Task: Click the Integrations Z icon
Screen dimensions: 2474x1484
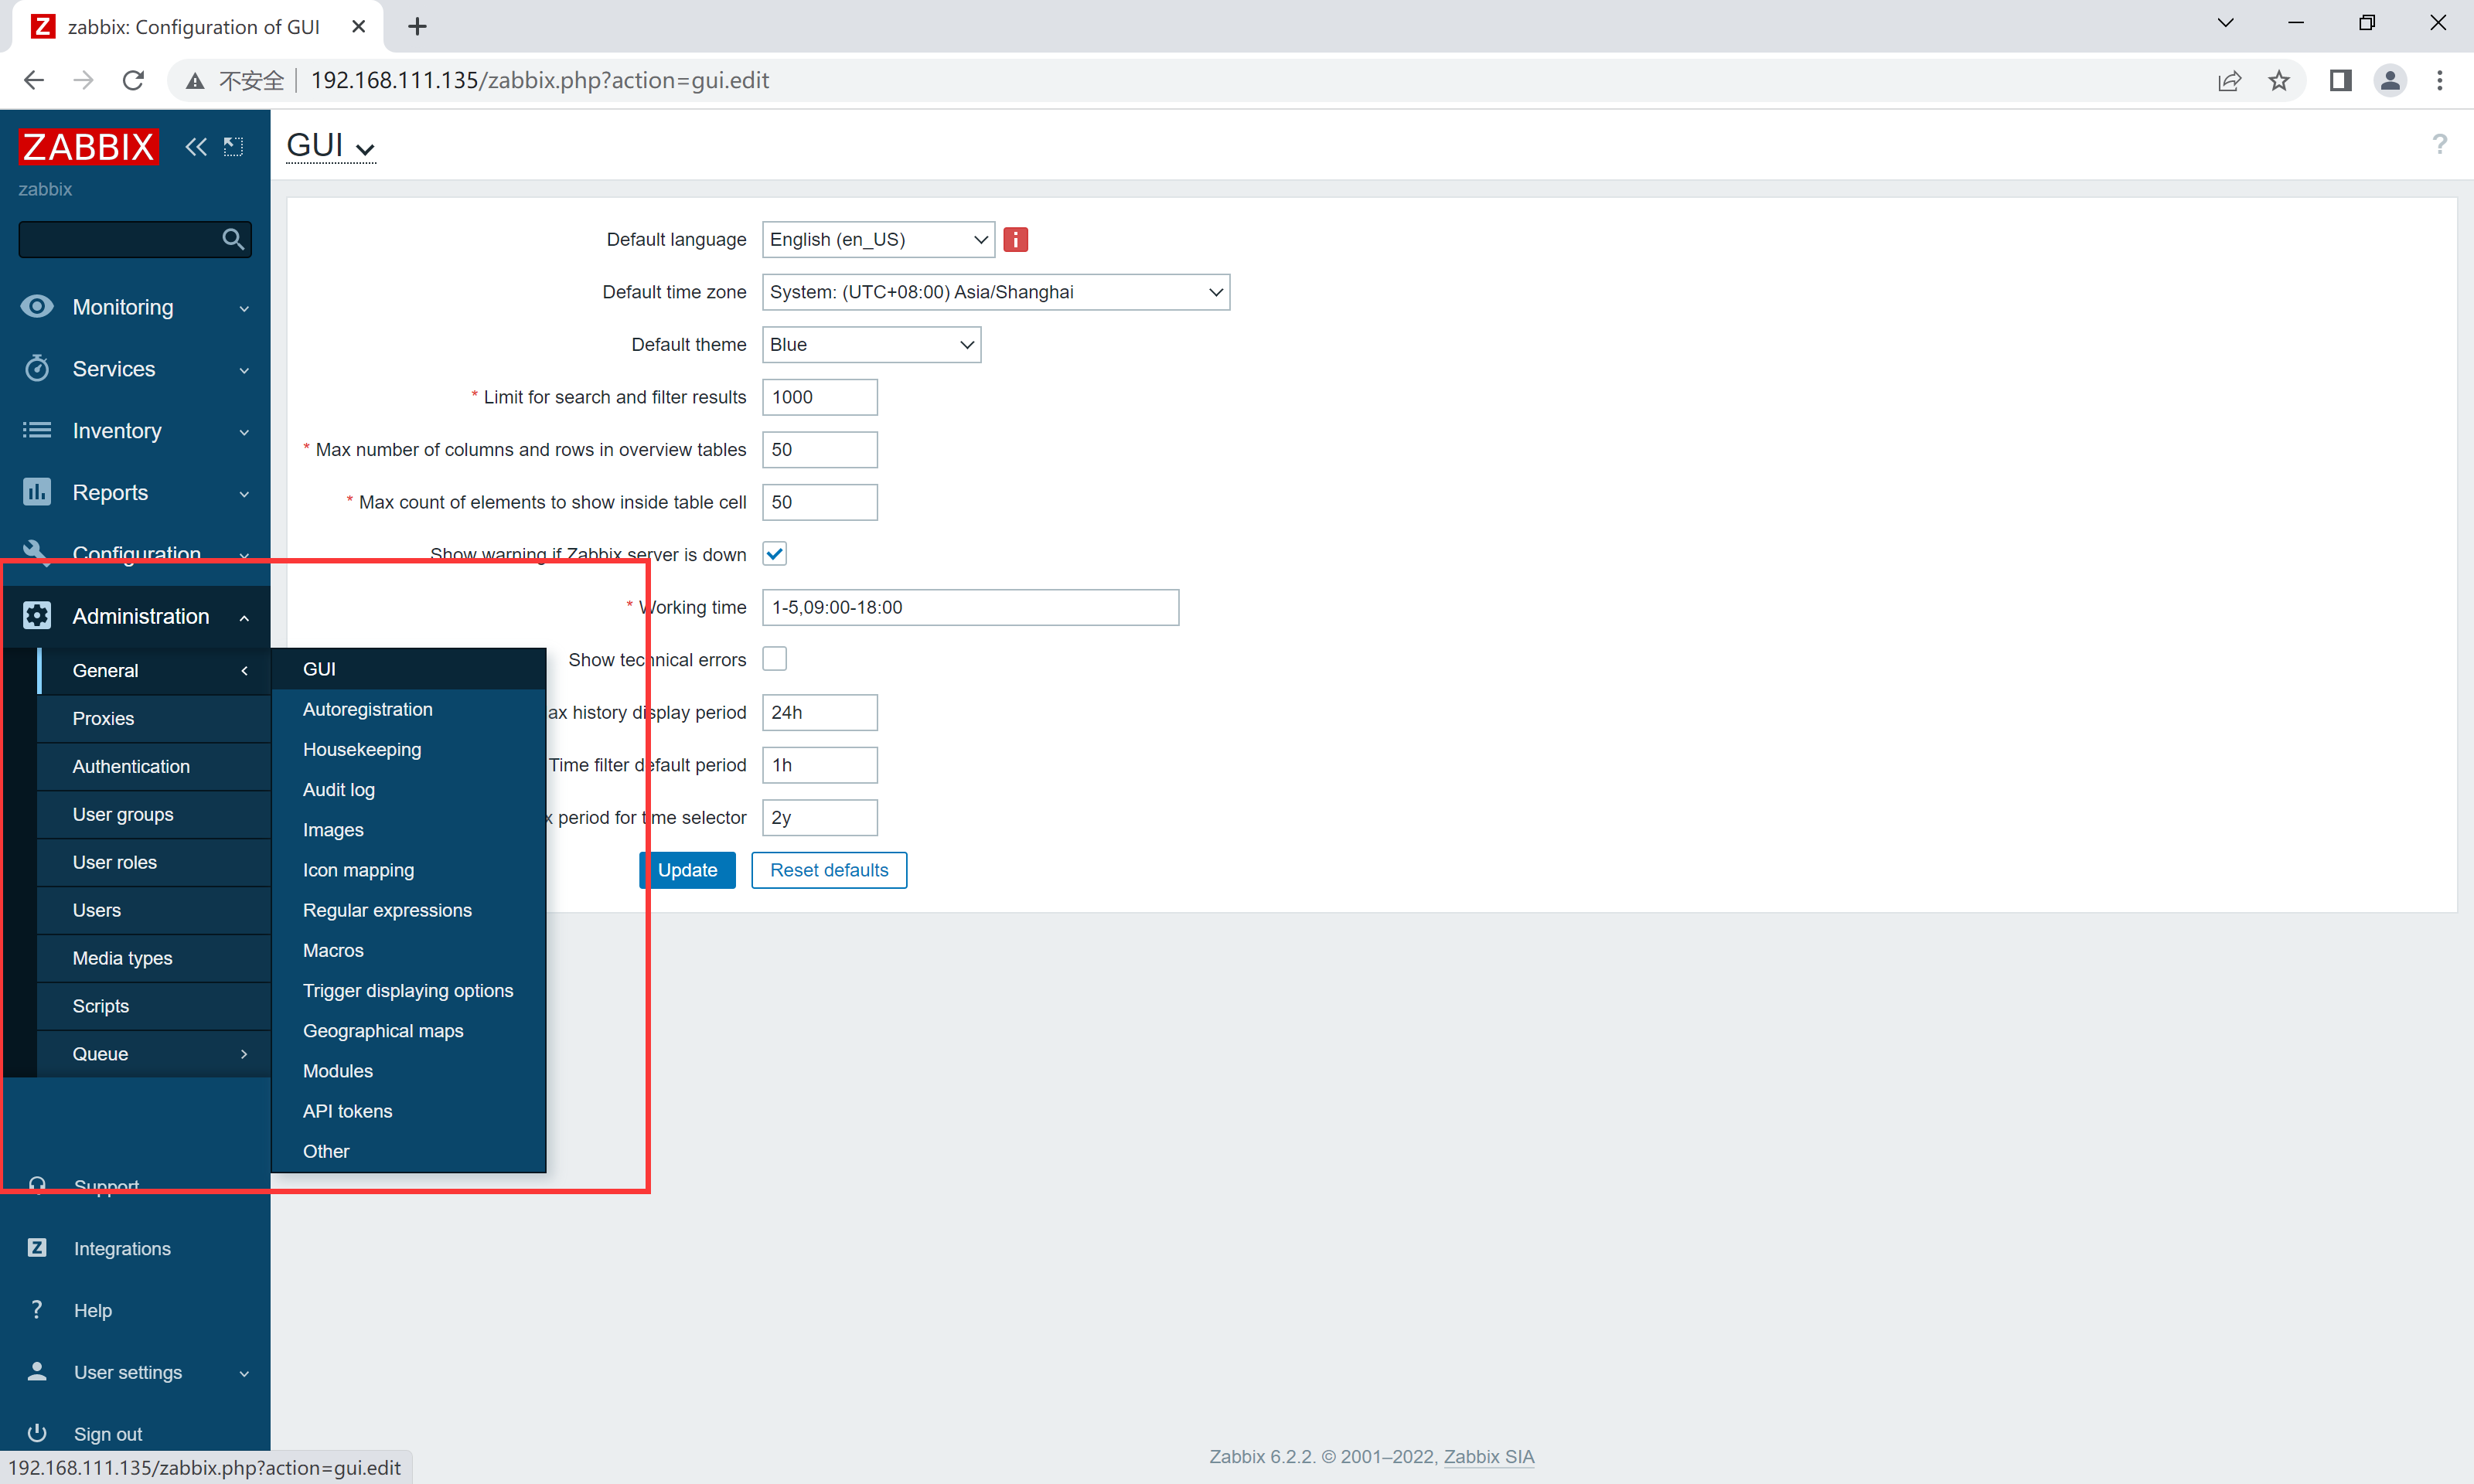Action: point(37,1247)
